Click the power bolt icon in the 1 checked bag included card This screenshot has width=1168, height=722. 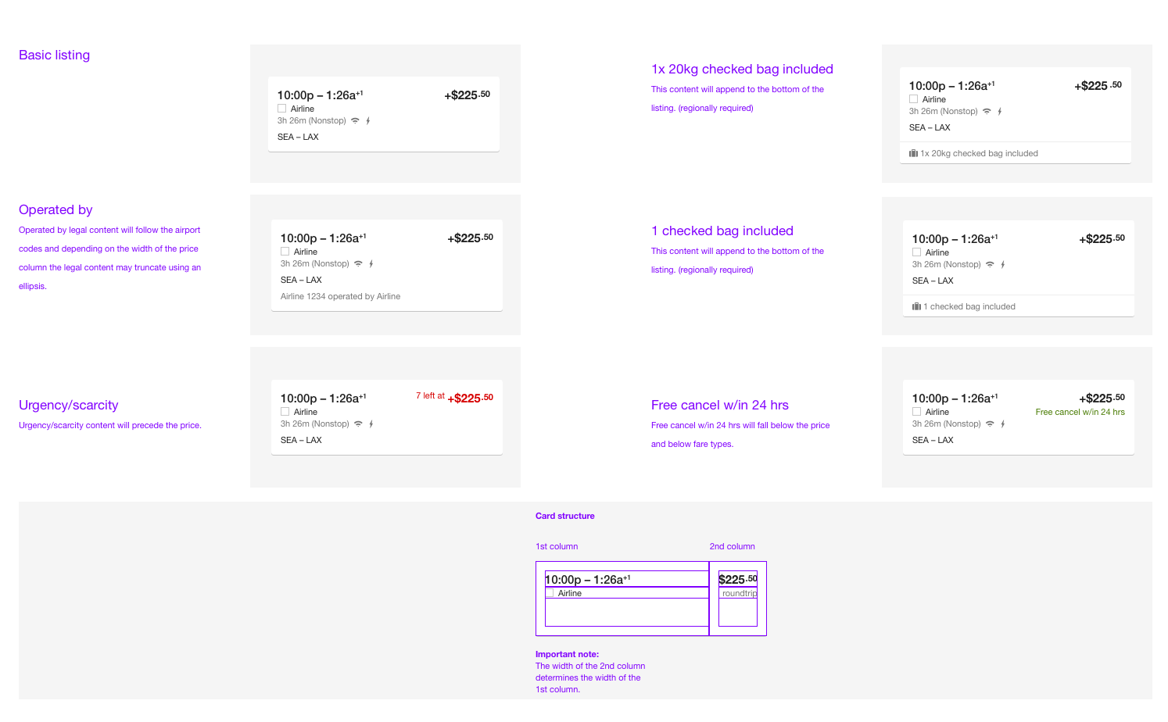point(1002,264)
